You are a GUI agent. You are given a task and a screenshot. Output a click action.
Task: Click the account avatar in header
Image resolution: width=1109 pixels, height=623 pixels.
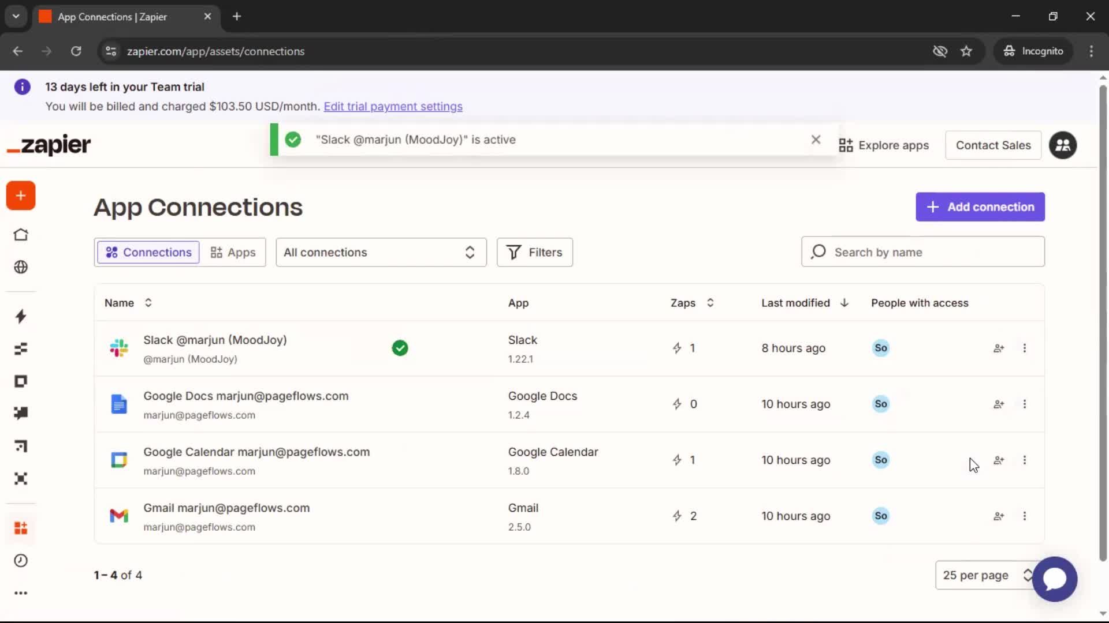1063,145
